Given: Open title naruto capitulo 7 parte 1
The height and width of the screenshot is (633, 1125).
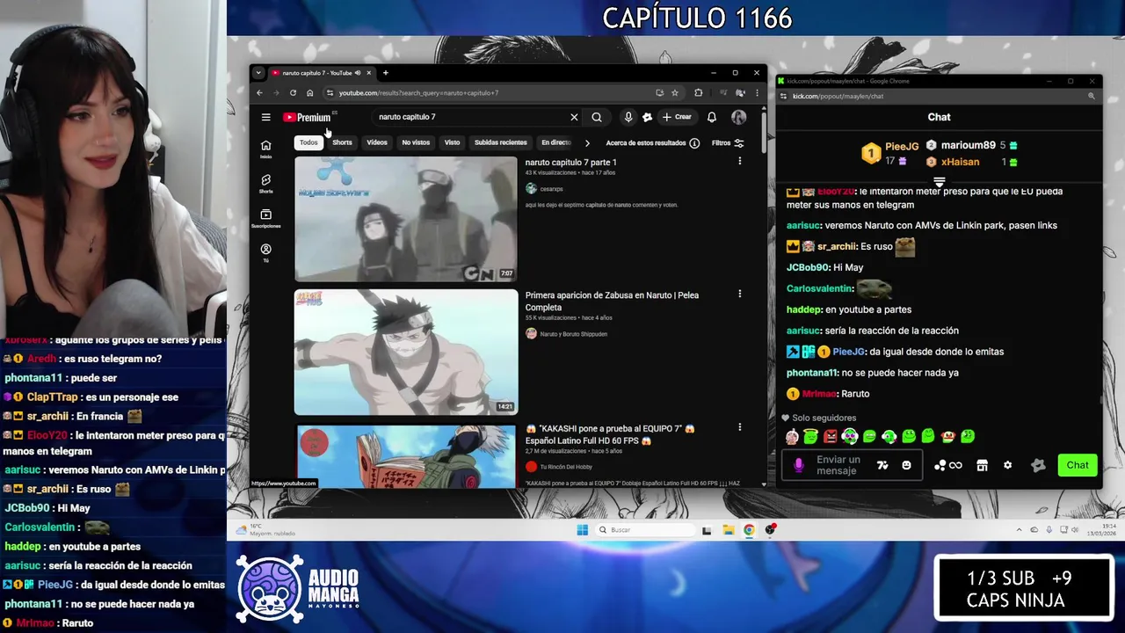Looking at the screenshot, I should point(570,162).
